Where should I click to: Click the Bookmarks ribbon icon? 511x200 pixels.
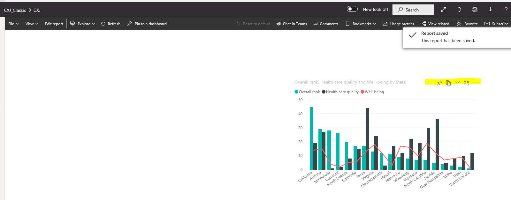tap(347, 24)
